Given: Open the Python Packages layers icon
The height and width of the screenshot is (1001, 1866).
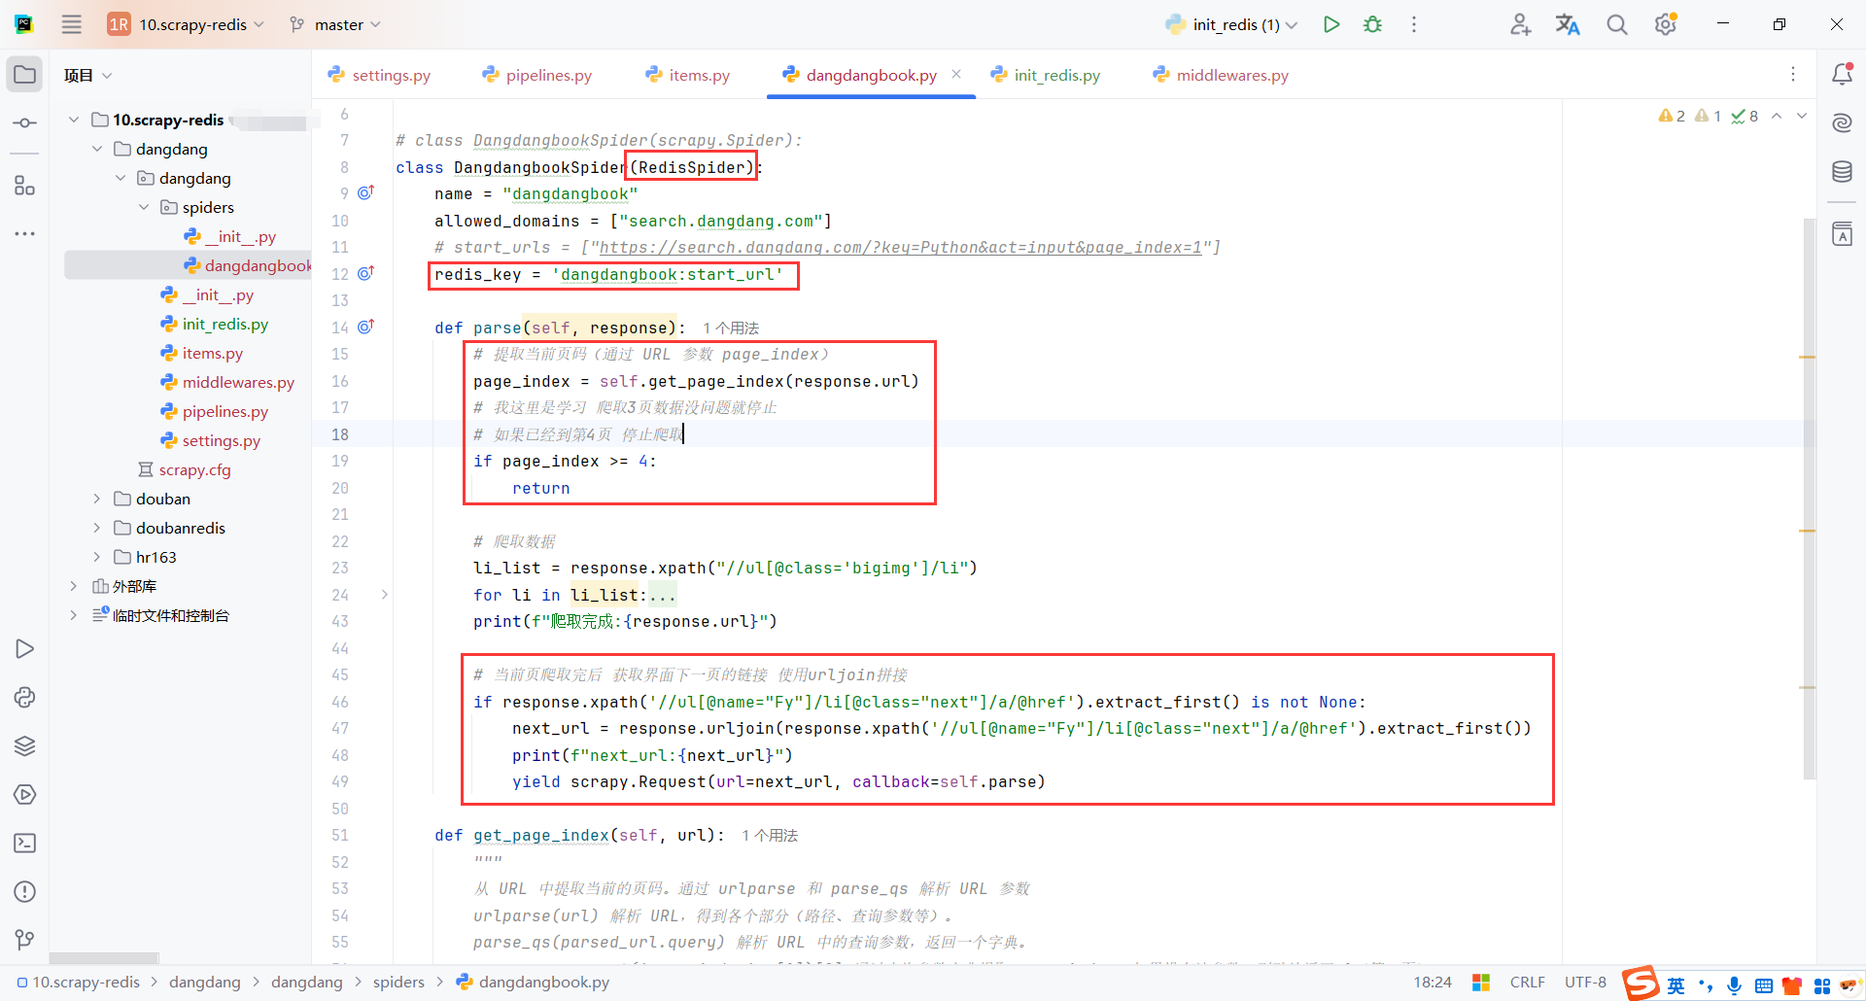Looking at the screenshot, I should (x=25, y=746).
